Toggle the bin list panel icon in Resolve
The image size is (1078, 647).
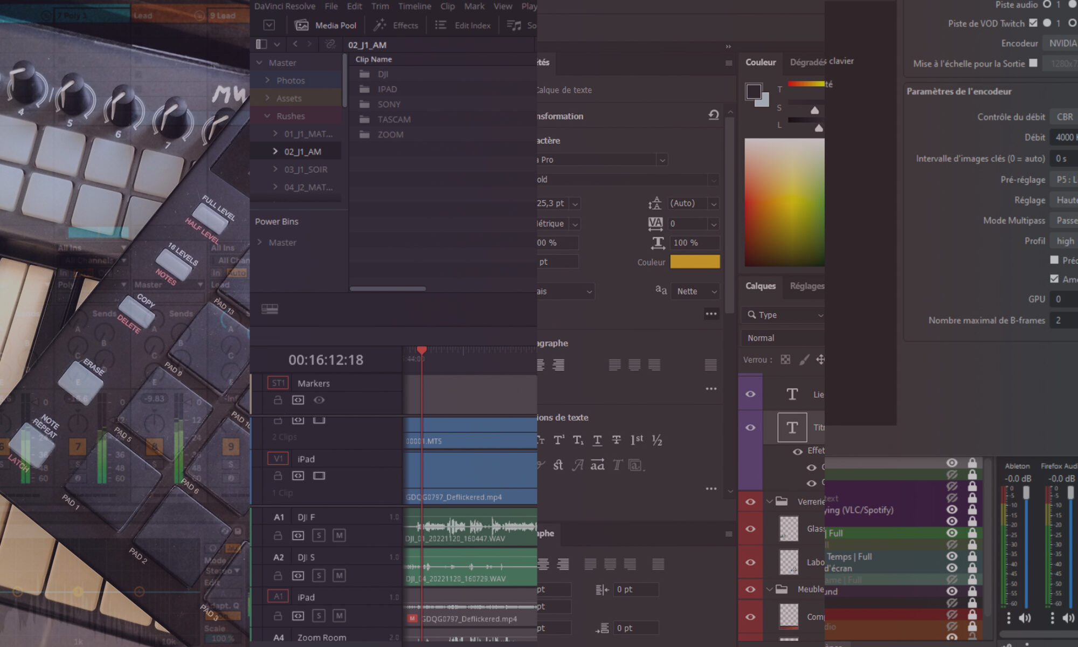point(261,44)
